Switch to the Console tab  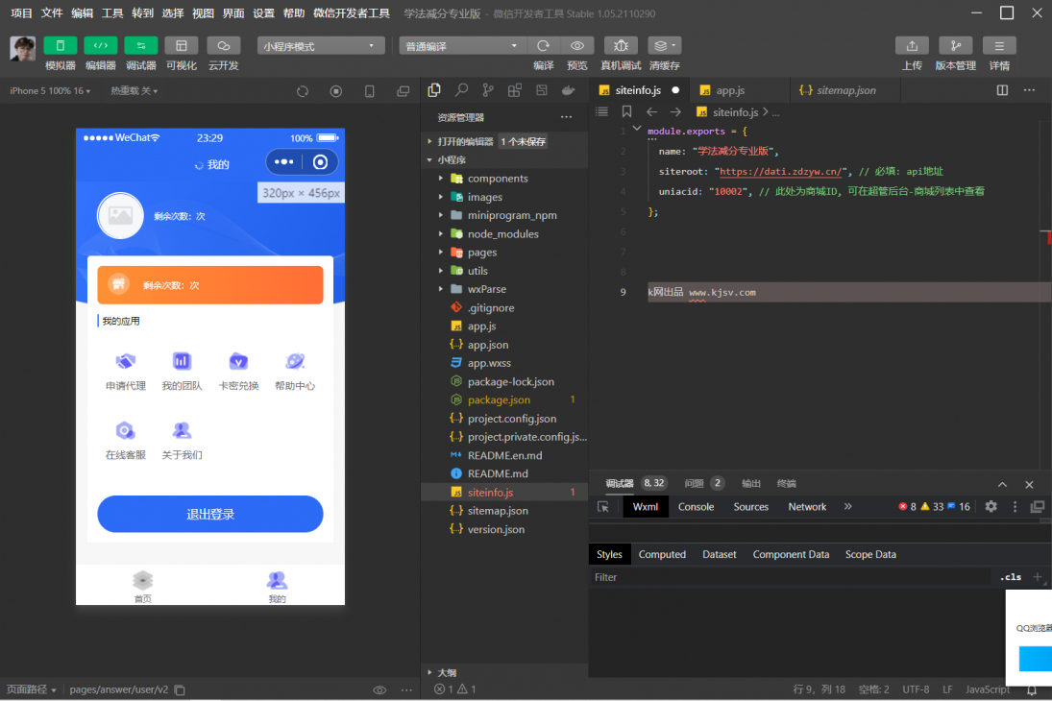click(x=696, y=507)
